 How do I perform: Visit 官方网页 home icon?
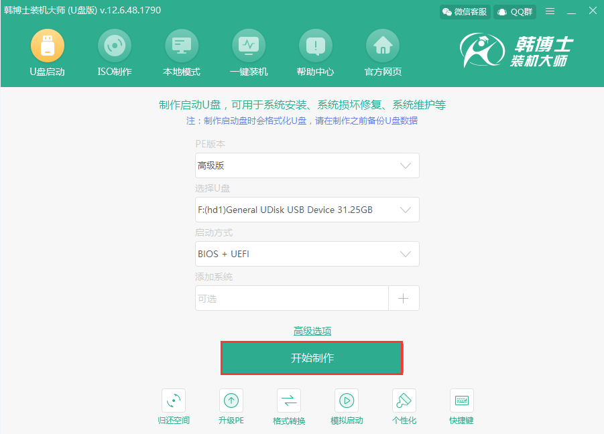[x=383, y=46]
